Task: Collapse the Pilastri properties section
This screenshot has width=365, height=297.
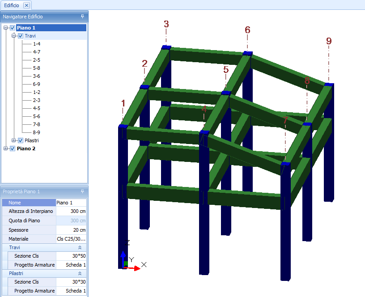Action: click(x=80, y=273)
